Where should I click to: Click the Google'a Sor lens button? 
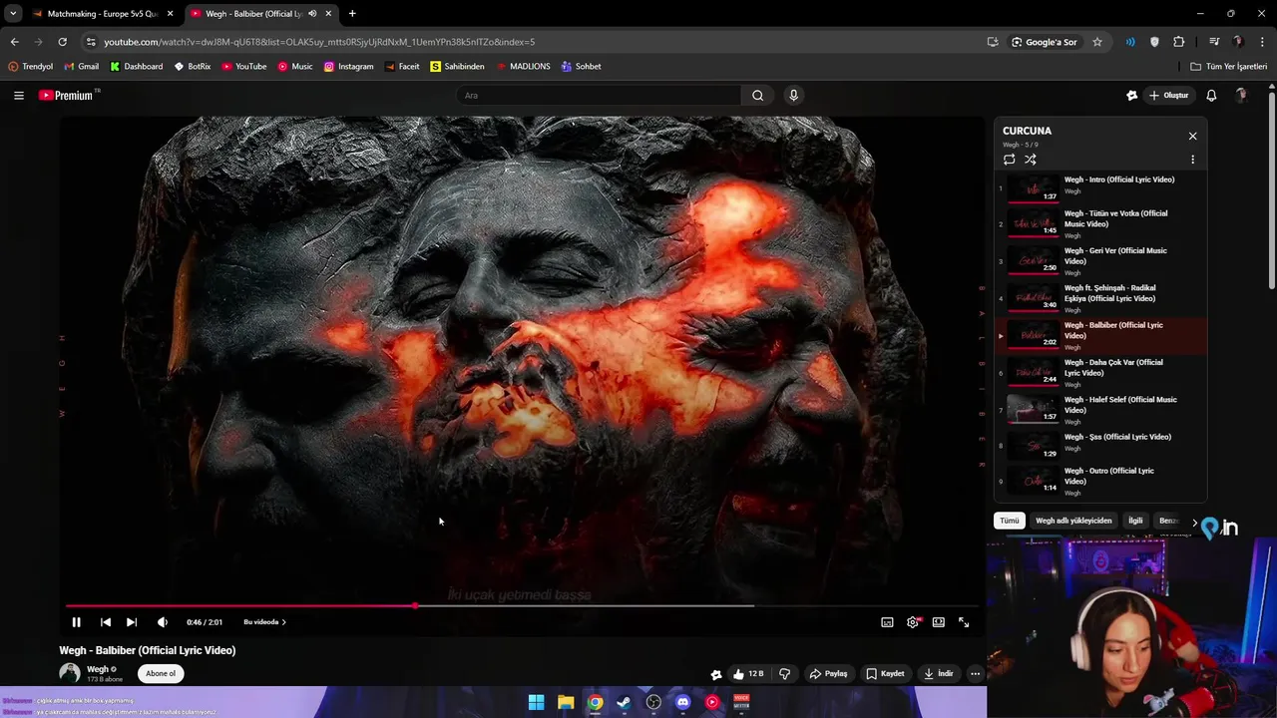pos(1045,42)
